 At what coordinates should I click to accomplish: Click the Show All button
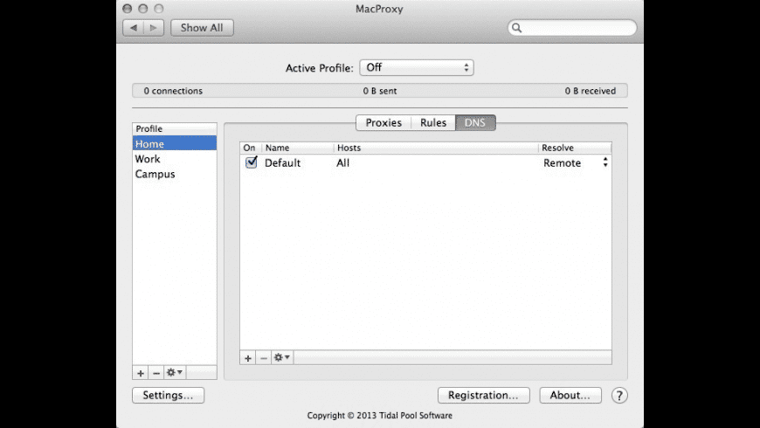click(x=202, y=28)
